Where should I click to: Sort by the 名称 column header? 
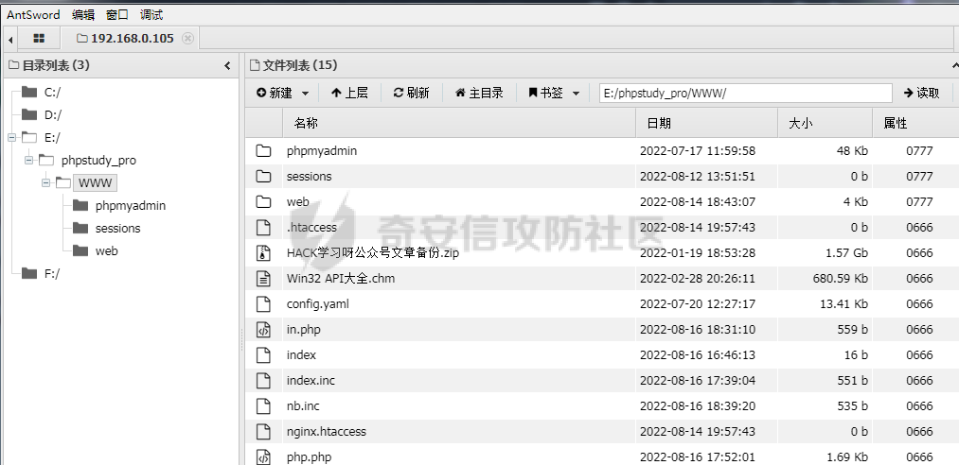click(459, 123)
